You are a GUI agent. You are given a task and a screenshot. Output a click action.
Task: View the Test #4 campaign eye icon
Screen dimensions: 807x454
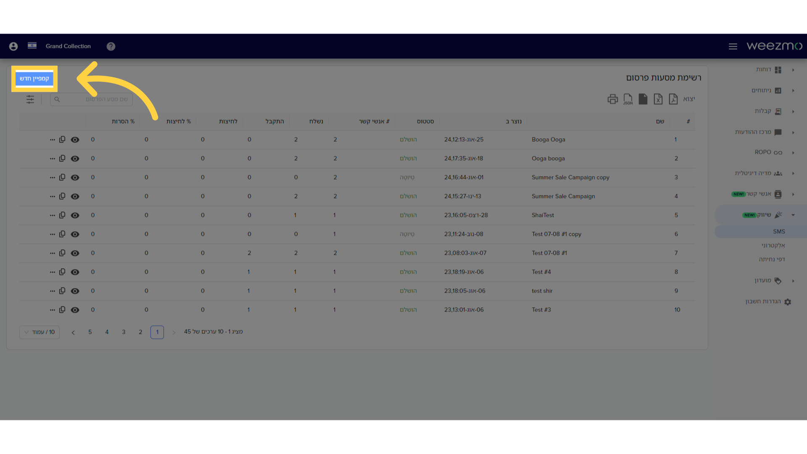(x=75, y=272)
